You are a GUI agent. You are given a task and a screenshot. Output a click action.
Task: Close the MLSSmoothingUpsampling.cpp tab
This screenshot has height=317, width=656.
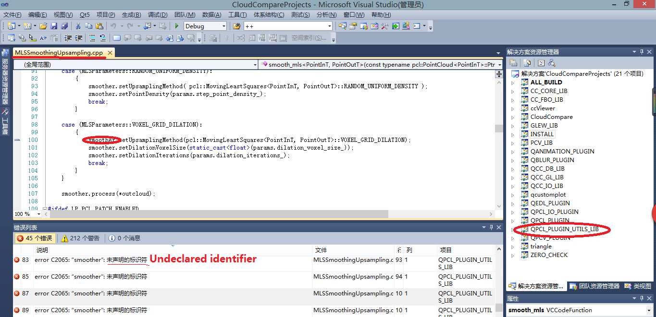(x=110, y=53)
